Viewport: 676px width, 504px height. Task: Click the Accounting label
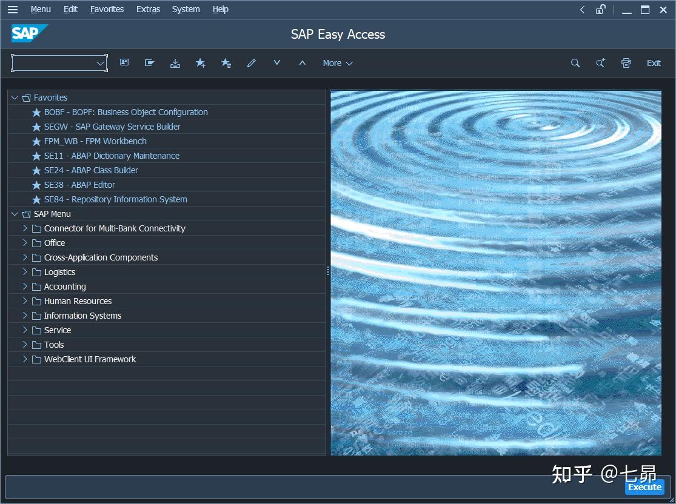coord(65,287)
